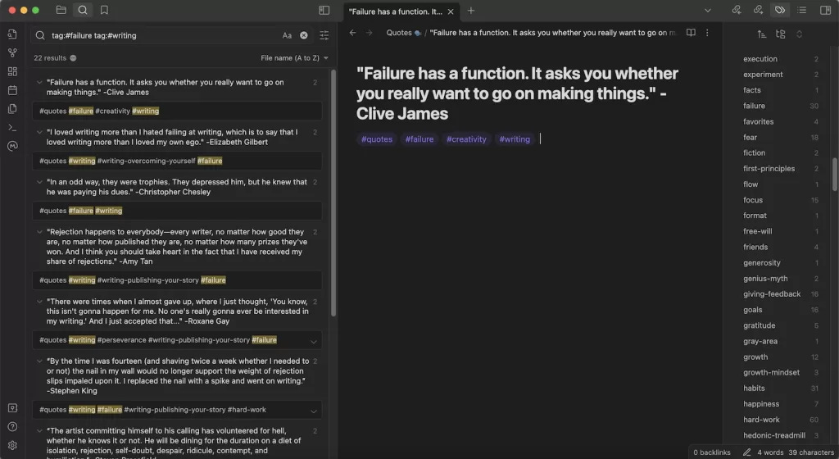Viewport: 839px width, 459px height.
Task: Show backlinks pane icon in right sidebar
Action: [x=737, y=10]
